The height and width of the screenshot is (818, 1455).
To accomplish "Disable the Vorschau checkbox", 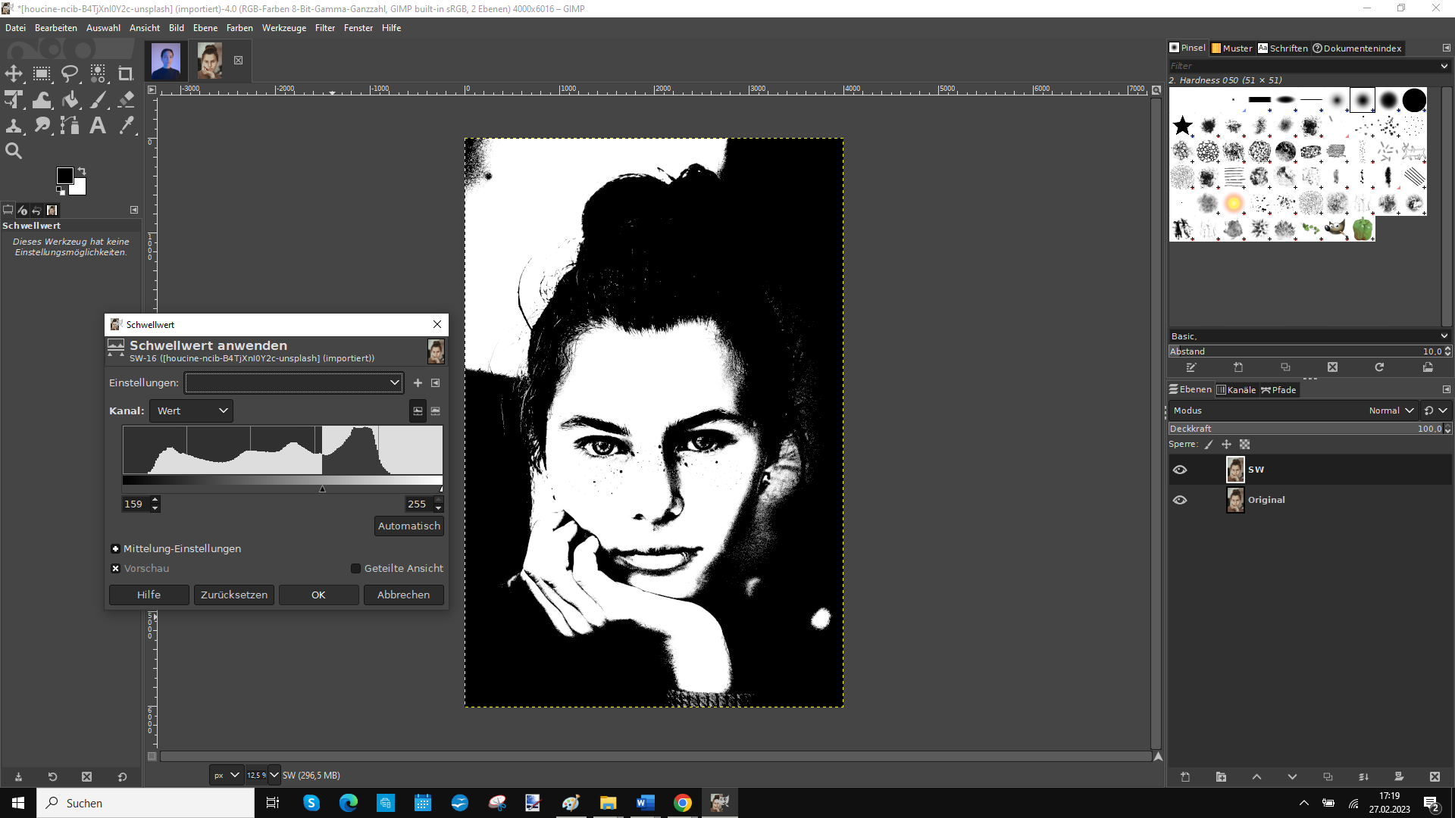I will point(115,568).
